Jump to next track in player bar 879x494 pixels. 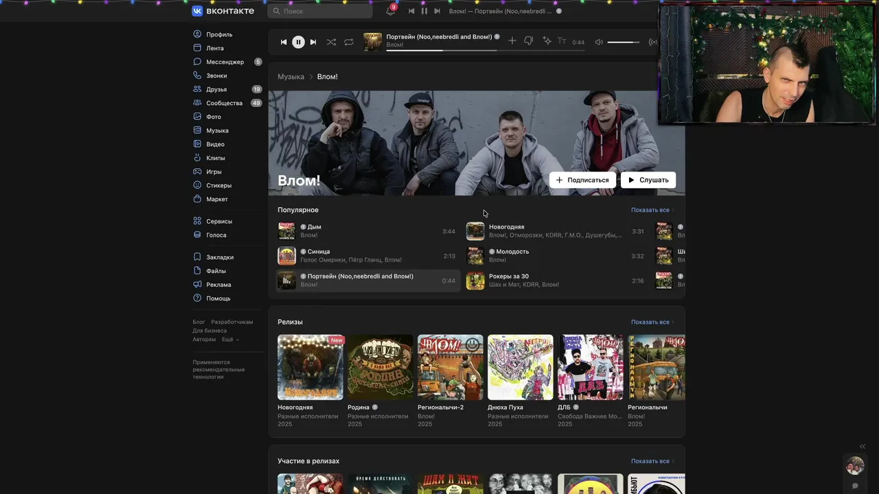[x=313, y=42]
